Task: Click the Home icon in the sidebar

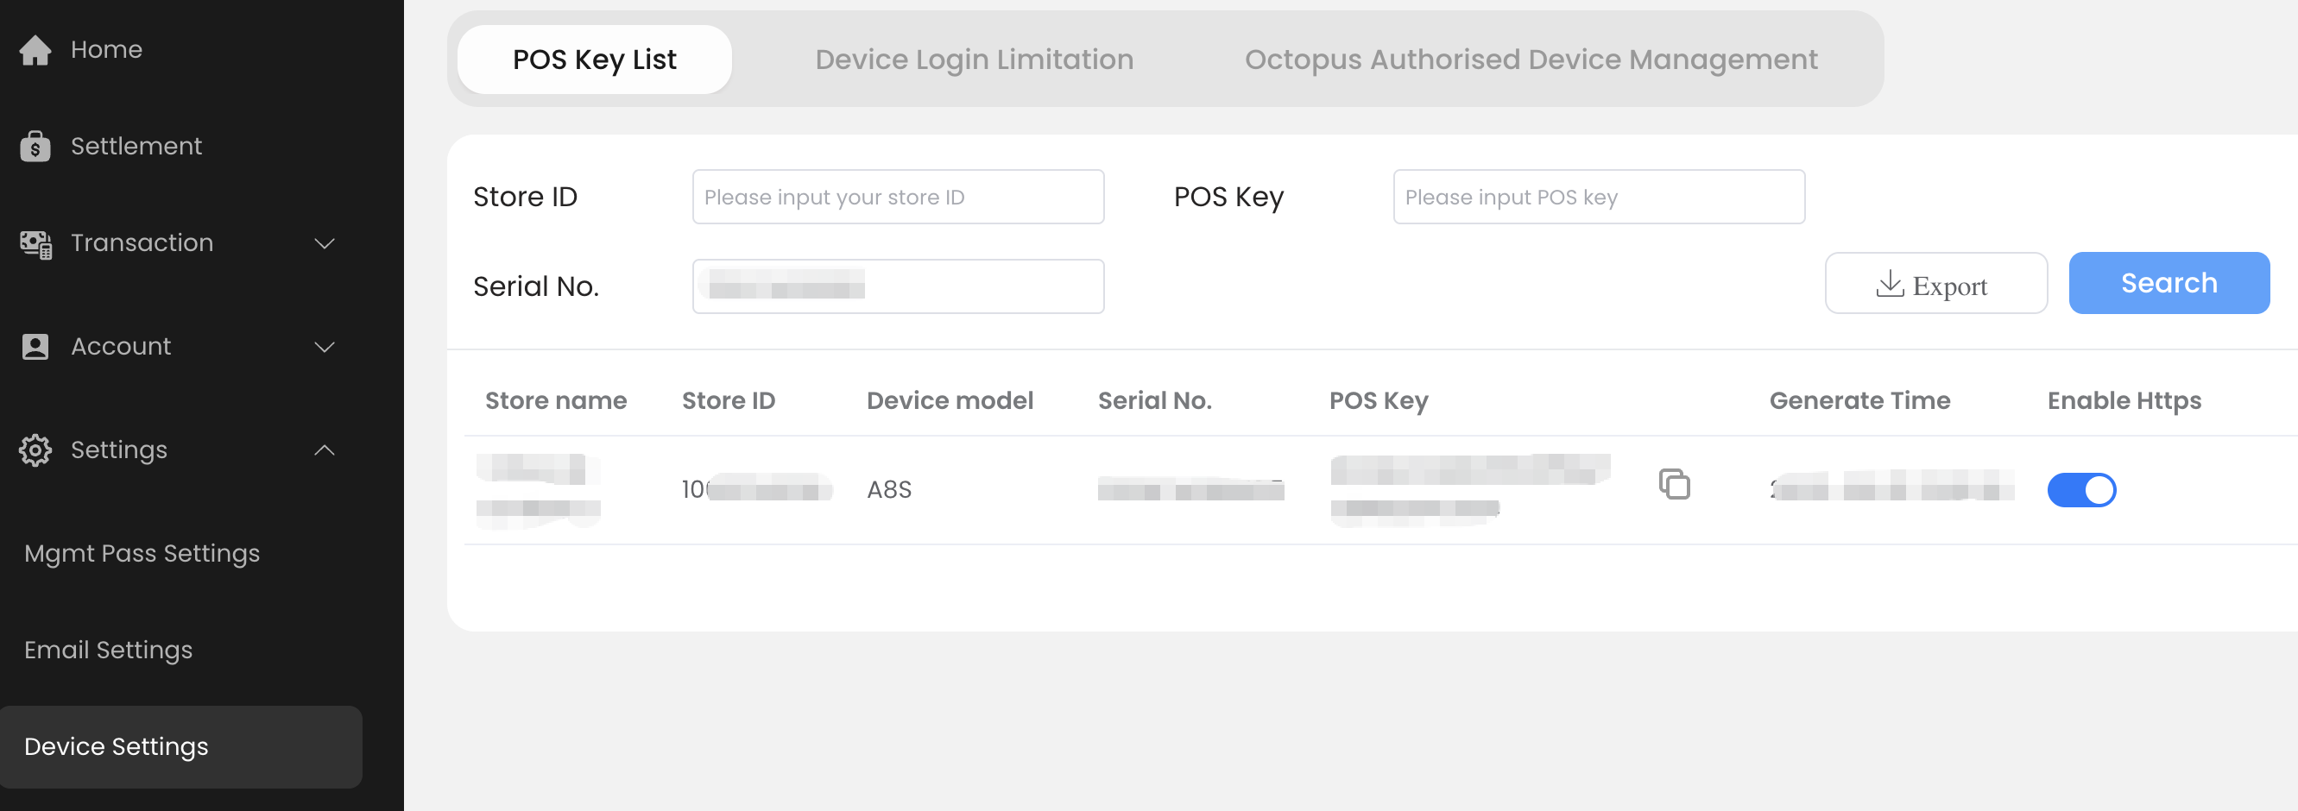Action: [x=35, y=51]
